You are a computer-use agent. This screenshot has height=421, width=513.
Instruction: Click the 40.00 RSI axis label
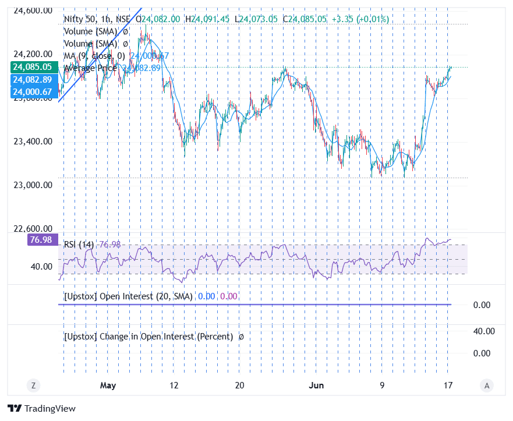coord(41,267)
